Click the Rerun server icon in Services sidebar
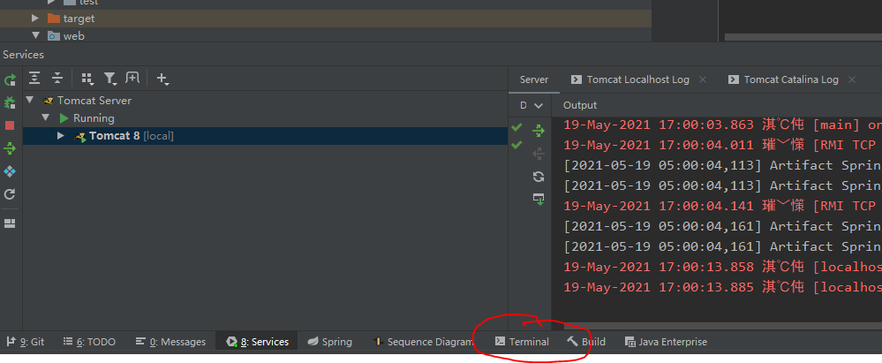882x363 pixels. coord(10,80)
